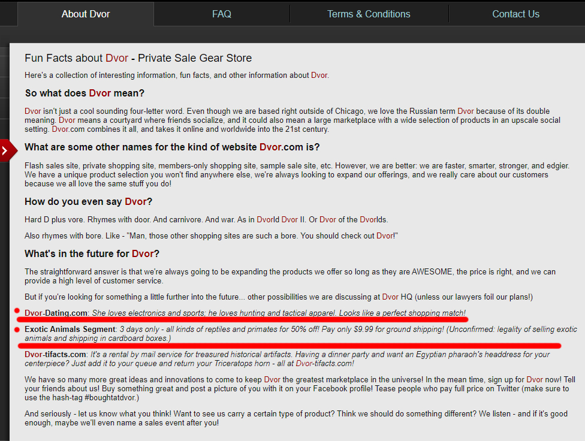The height and width of the screenshot is (441, 585).
Task: Select the 'Exotic Animals Segment' label
Action: pos(70,329)
